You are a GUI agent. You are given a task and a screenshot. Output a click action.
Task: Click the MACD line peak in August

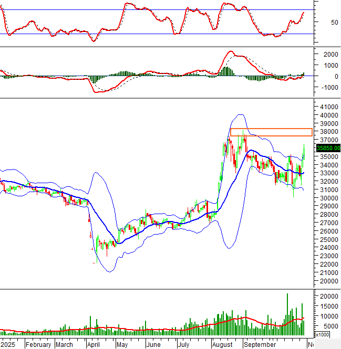(230, 52)
